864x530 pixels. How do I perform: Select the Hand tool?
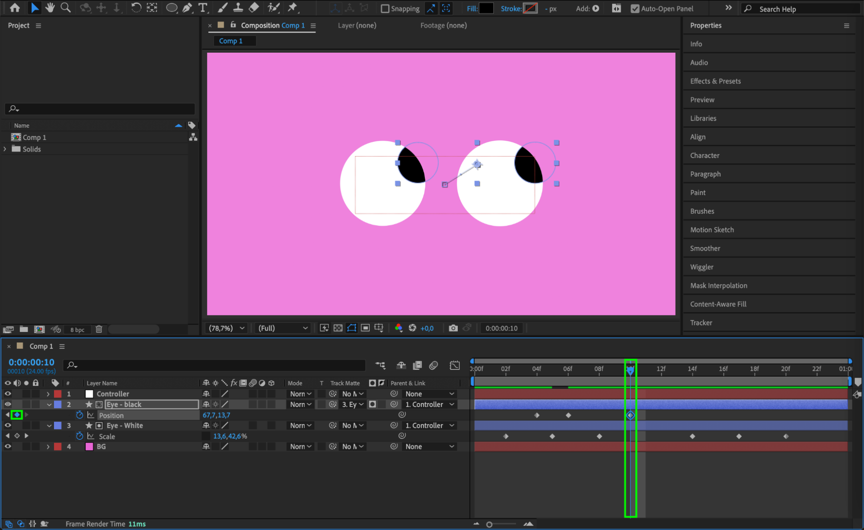click(x=50, y=7)
